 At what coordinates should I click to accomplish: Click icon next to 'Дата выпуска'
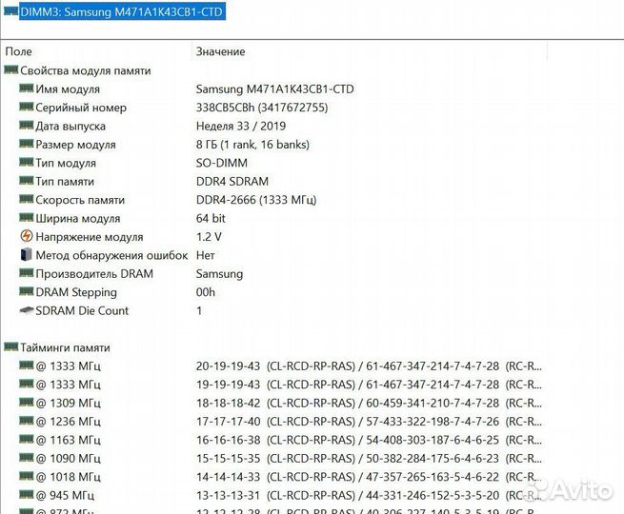coord(27,125)
